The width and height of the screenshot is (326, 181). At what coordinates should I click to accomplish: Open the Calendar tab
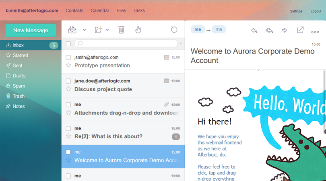[100, 10]
